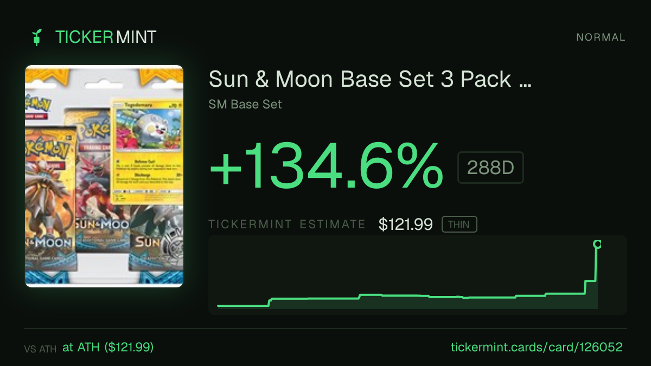Click the early step-up on price chart
Viewport: 651px width, 366px height.
[270, 301]
